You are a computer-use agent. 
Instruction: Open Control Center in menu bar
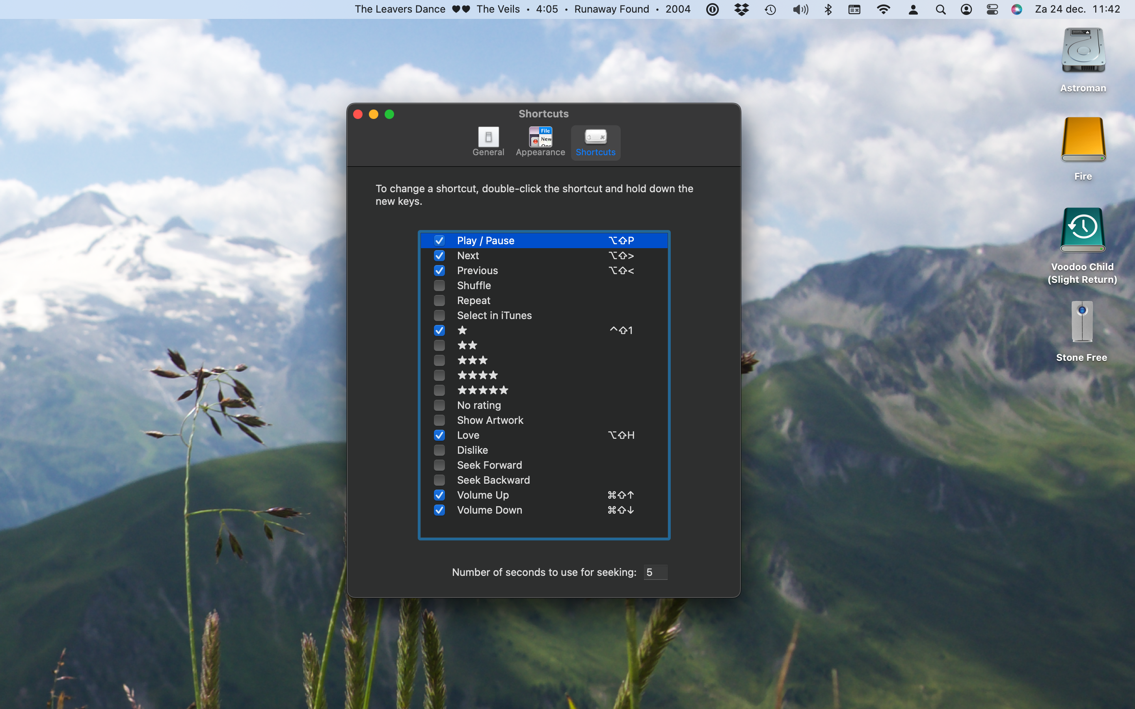click(992, 9)
